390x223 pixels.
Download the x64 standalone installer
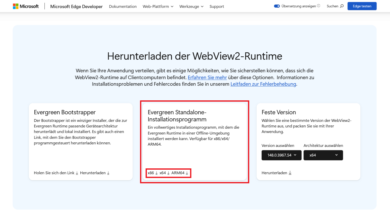(x=165, y=173)
